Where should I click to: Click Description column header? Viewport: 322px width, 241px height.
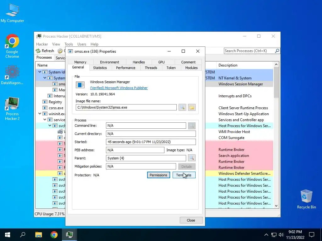[x=245, y=65]
